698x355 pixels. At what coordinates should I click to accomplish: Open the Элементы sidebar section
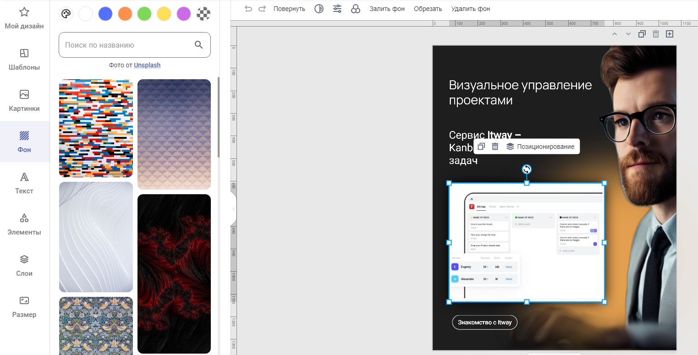click(x=24, y=224)
